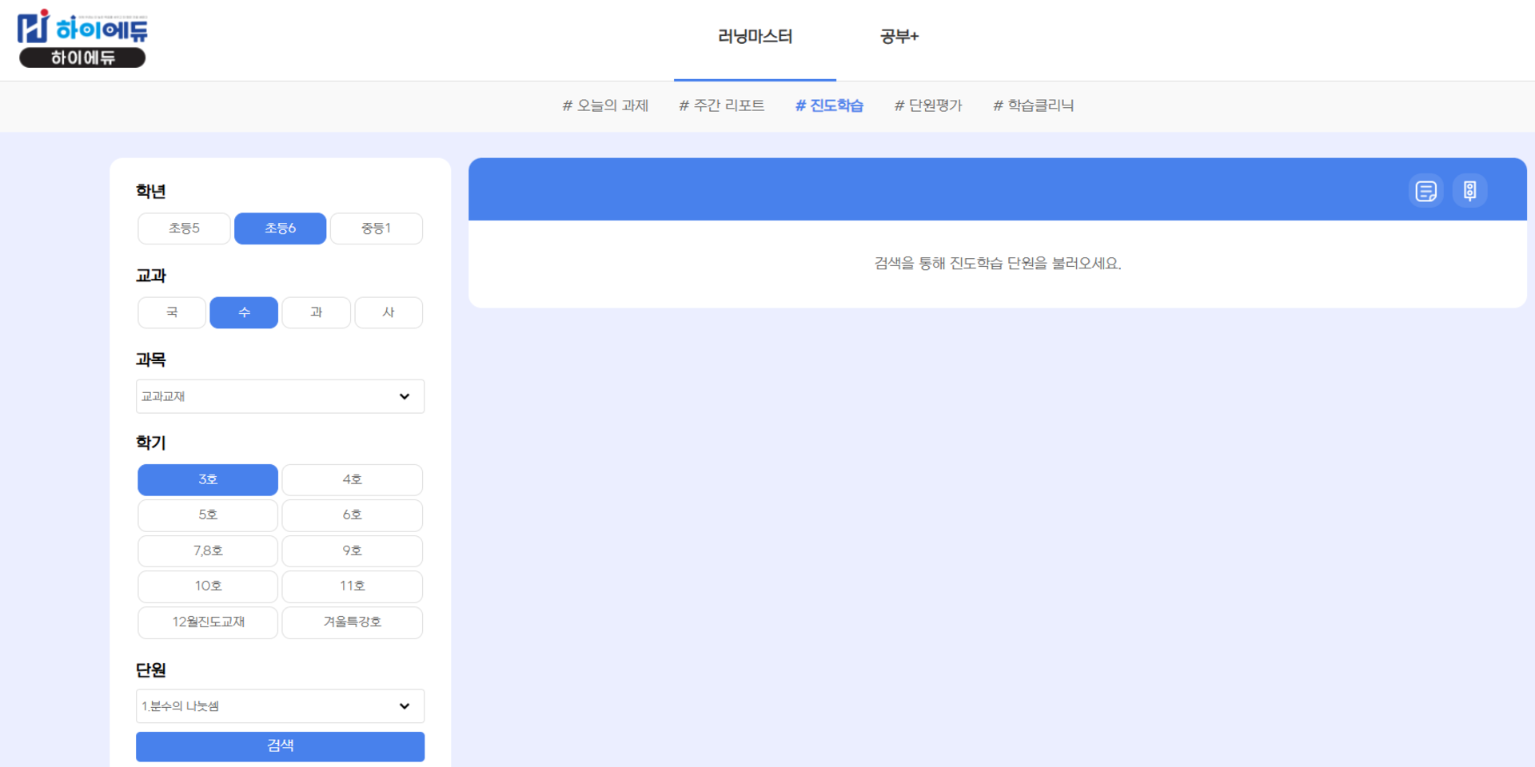Open the 학습클리닉 tab
The height and width of the screenshot is (767, 1535).
coord(1033,105)
